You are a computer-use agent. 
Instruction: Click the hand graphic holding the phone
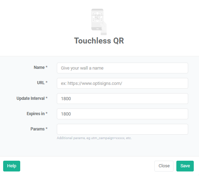[x=104, y=29]
